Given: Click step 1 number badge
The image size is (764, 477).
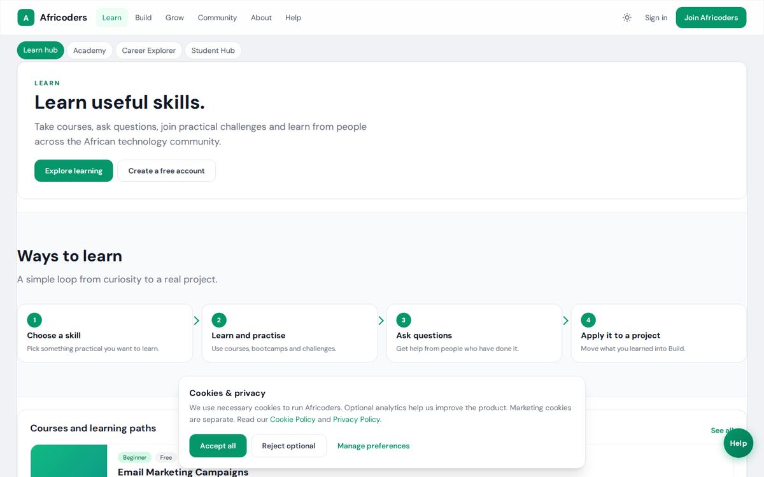Looking at the screenshot, I should tap(34, 320).
